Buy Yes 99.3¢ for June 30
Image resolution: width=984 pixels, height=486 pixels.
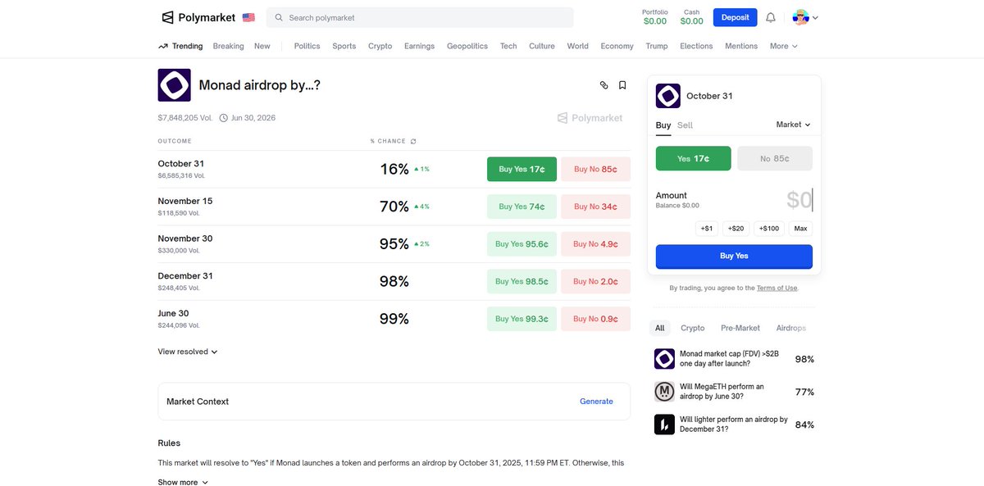click(522, 319)
